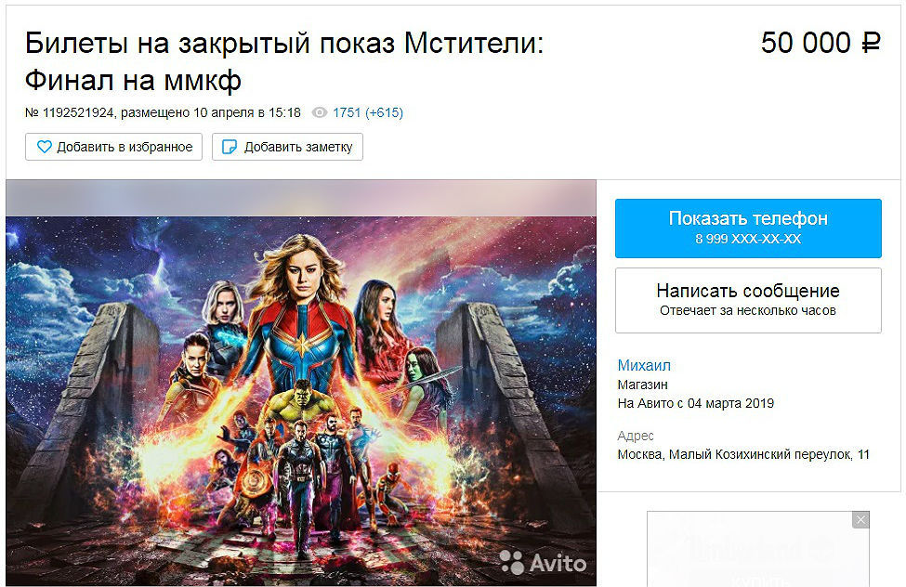The image size is (906, 587).
Task: Click the eye views counter icon
Action: pos(320,112)
